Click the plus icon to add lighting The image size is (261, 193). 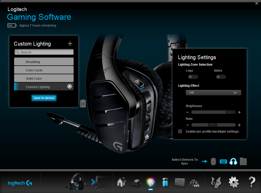[70, 43]
